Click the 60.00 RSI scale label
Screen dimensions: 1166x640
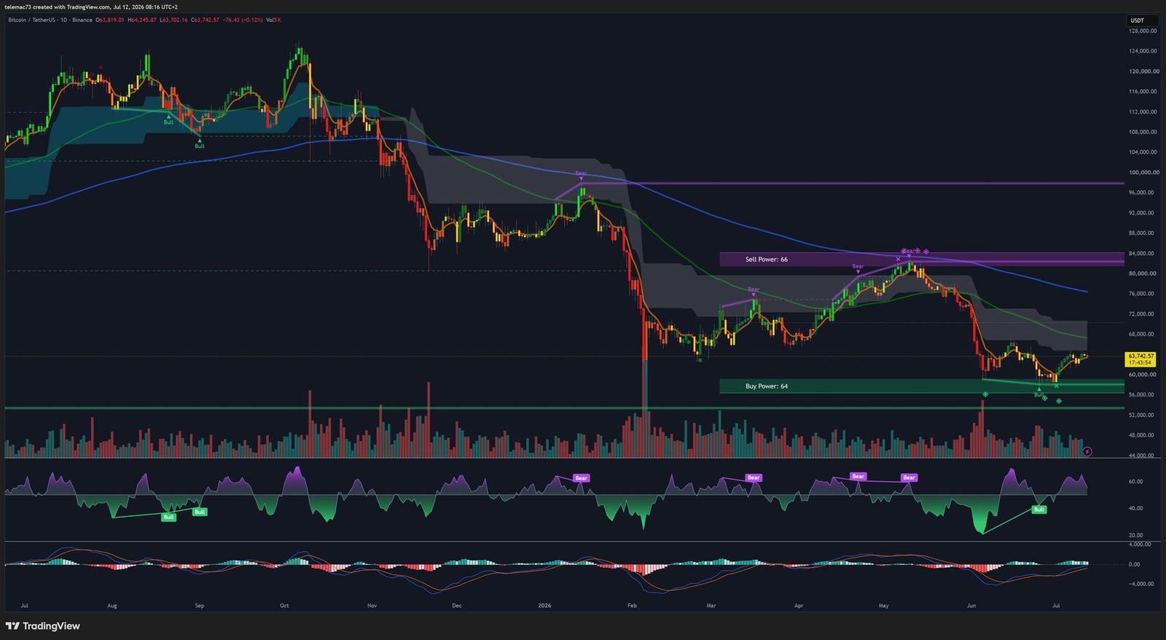pyautogui.click(x=1136, y=482)
